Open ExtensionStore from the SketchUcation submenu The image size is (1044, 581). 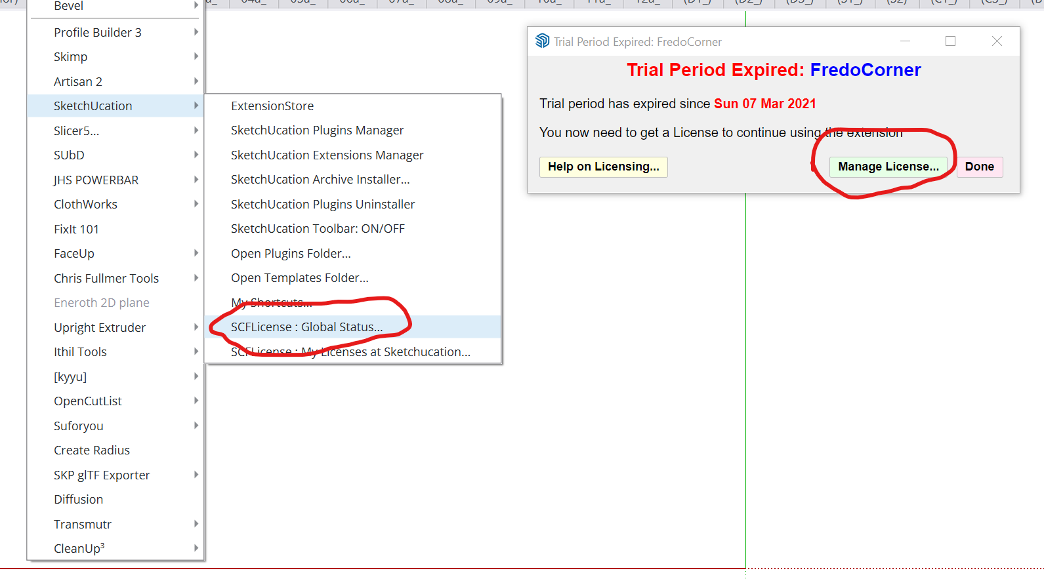point(353,106)
